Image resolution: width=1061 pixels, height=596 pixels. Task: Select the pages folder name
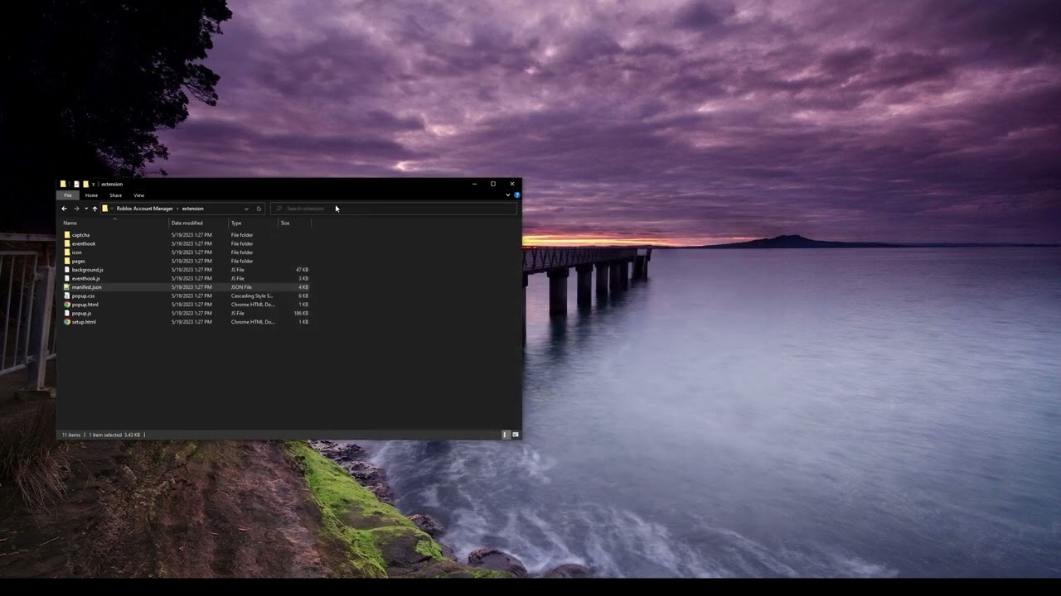79,261
